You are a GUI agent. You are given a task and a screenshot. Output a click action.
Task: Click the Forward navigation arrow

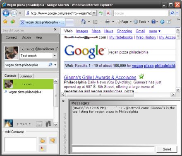14,13
